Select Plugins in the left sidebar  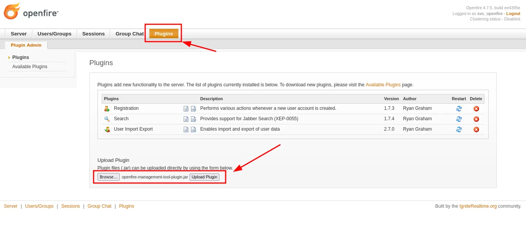coord(20,57)
